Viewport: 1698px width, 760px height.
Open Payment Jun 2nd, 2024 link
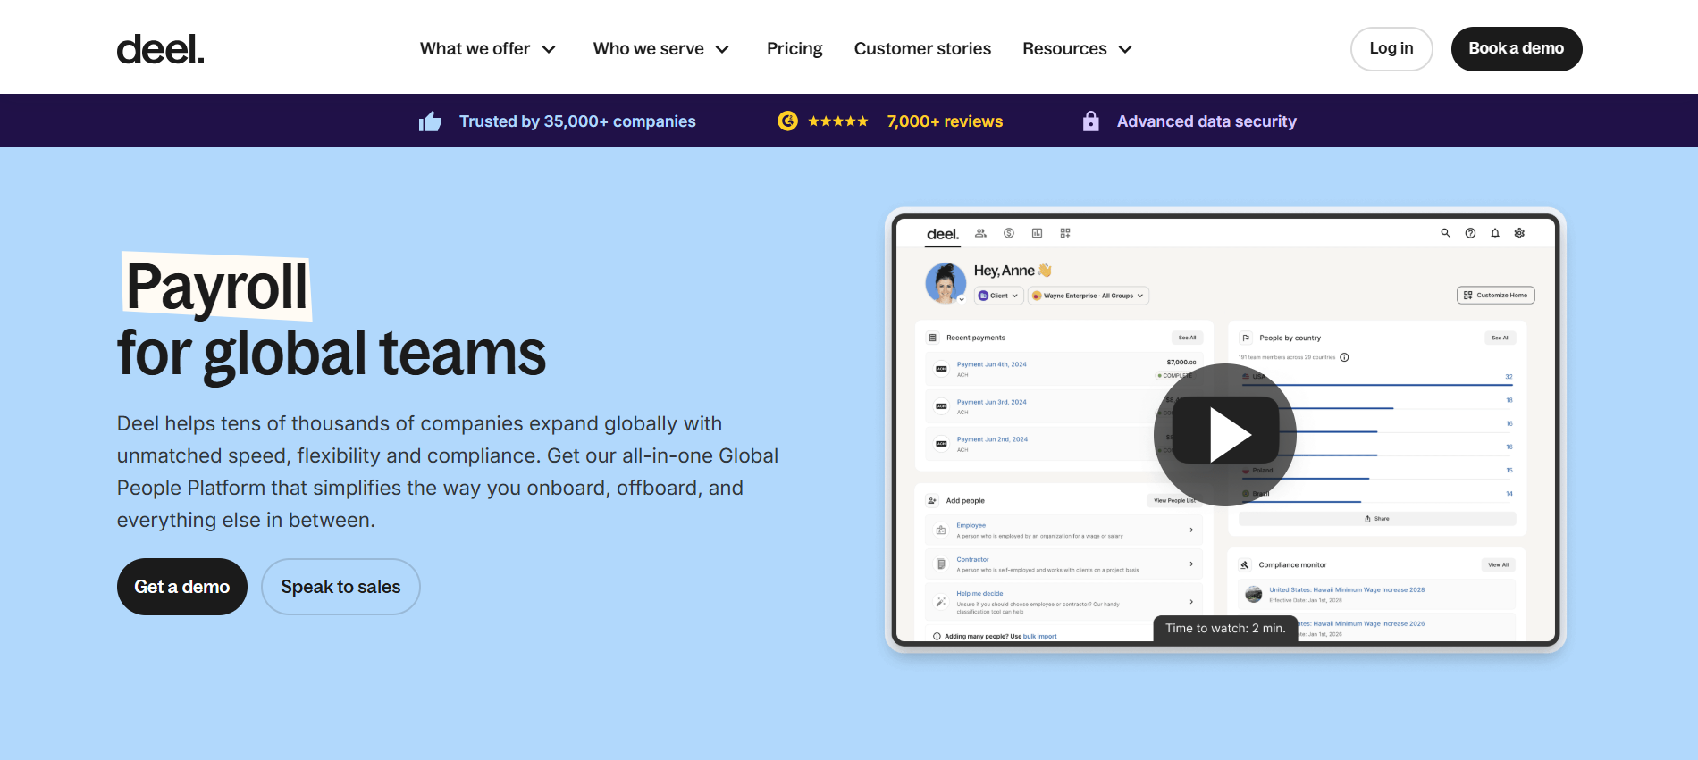tap(992, 439)
